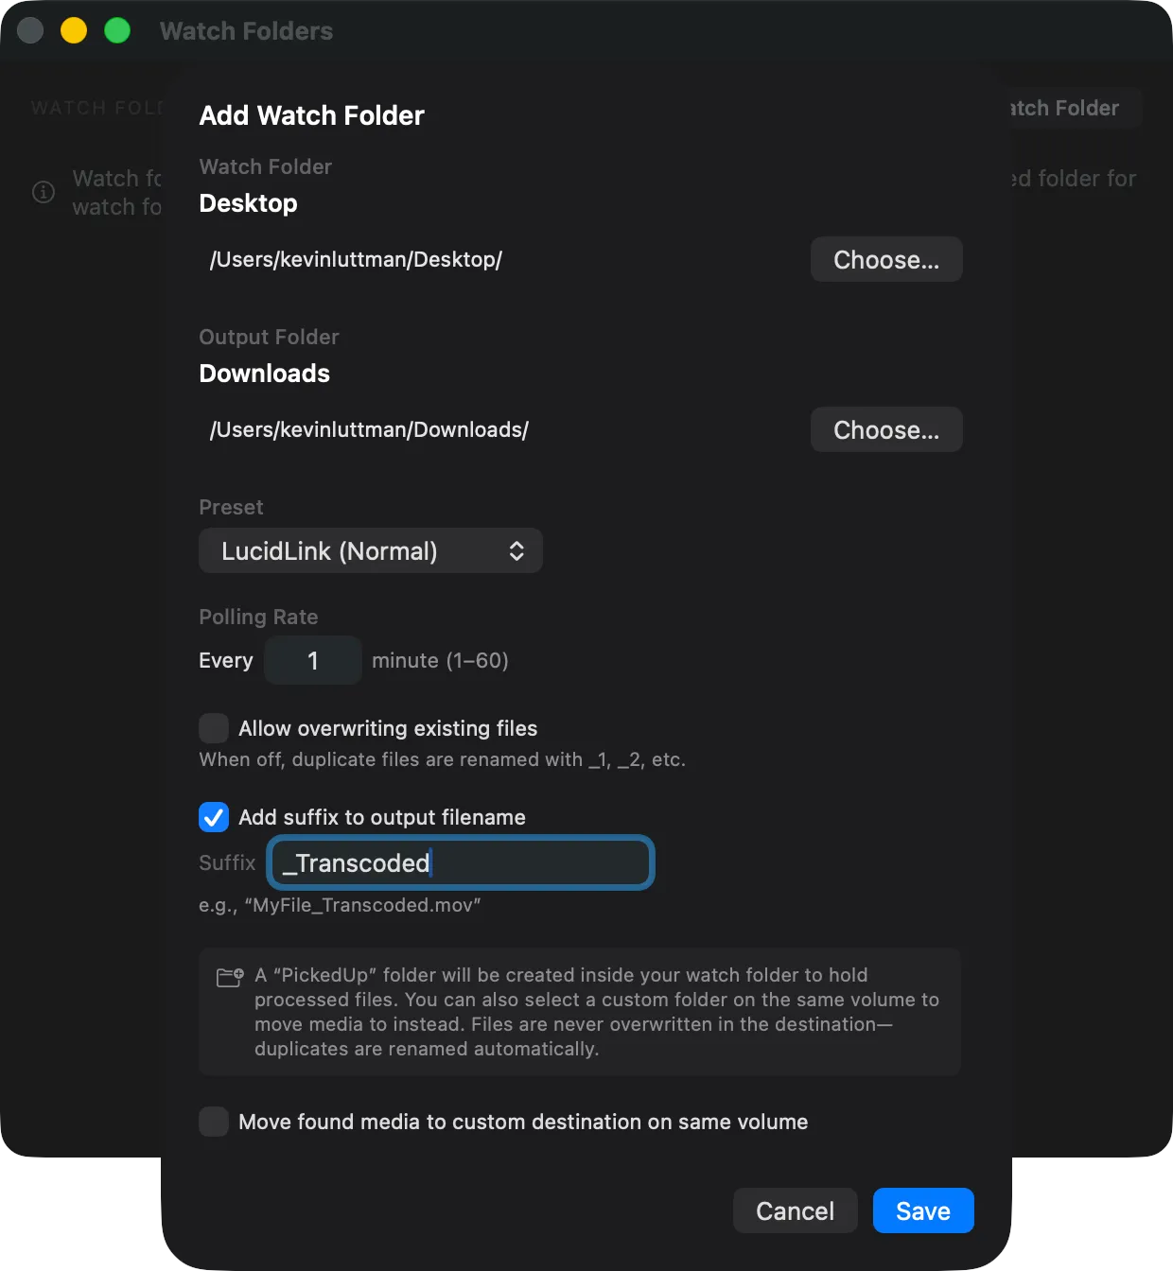Click the blue checkmark on the suffix option
Screen dimensions: 1173x1271
point(214,817)
